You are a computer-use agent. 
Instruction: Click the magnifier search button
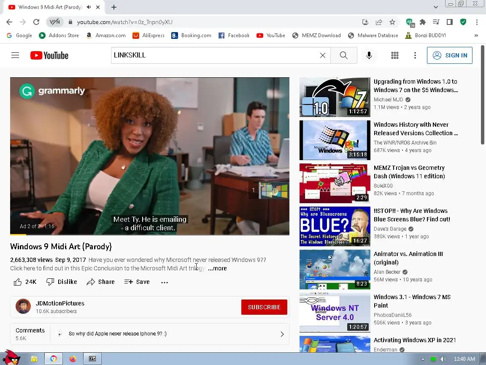point(344,55)
